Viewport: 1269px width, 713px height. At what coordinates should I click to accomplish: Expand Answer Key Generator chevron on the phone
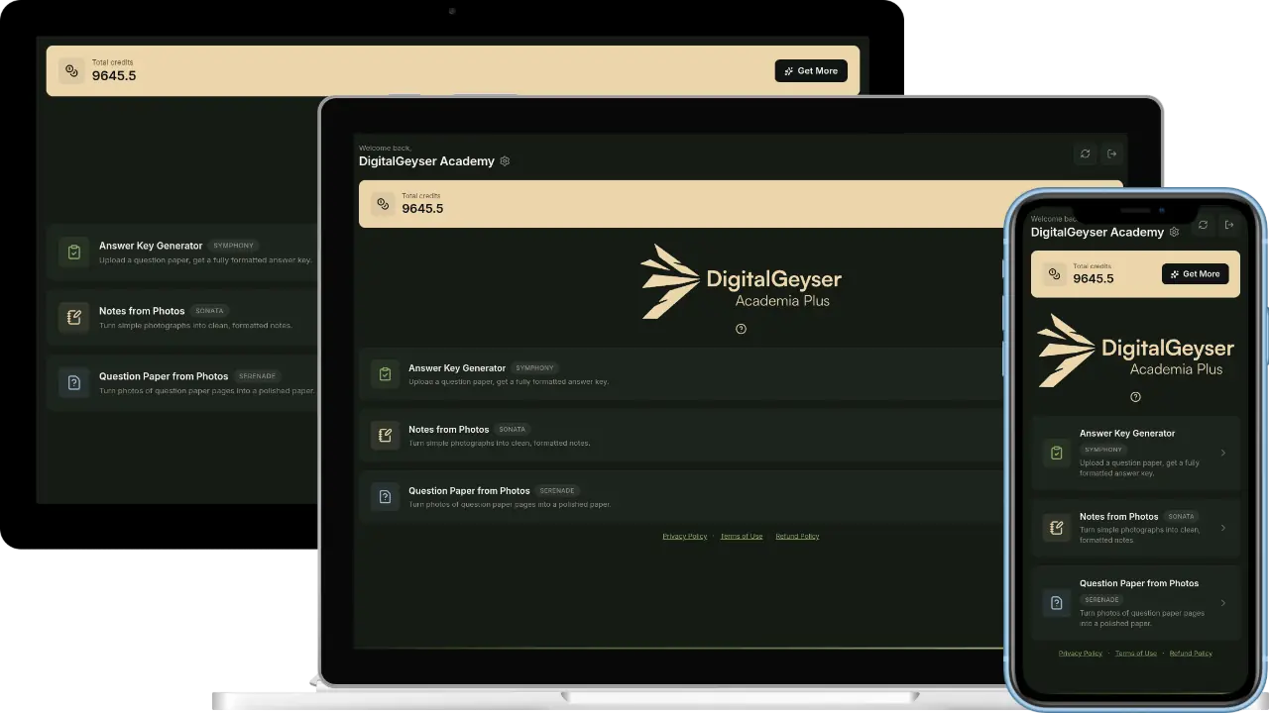[x=1223, y=453]
